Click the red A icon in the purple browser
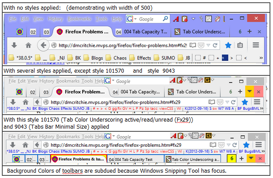 [176, 19]
